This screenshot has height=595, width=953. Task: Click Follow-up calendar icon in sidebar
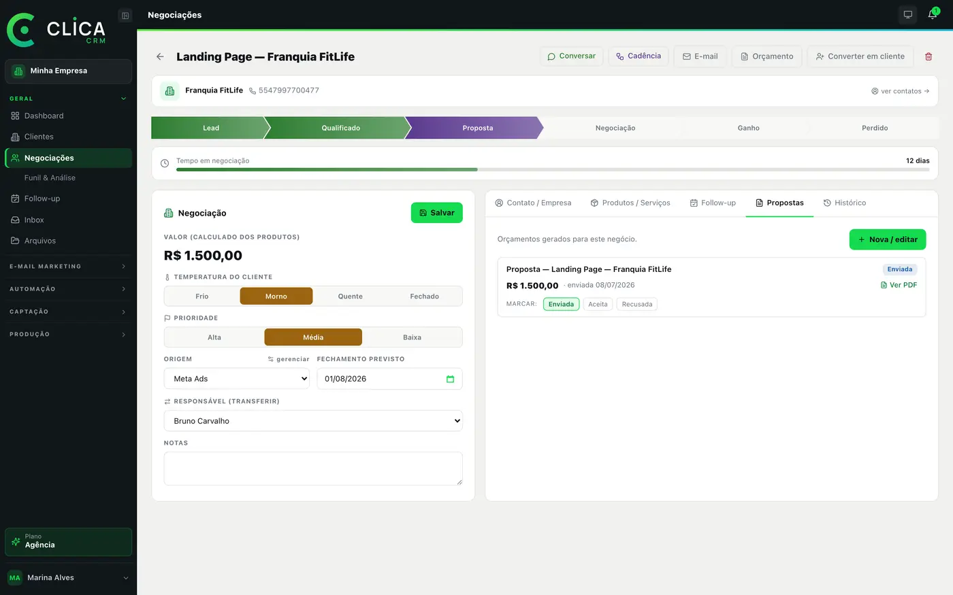tap(15, 199)
